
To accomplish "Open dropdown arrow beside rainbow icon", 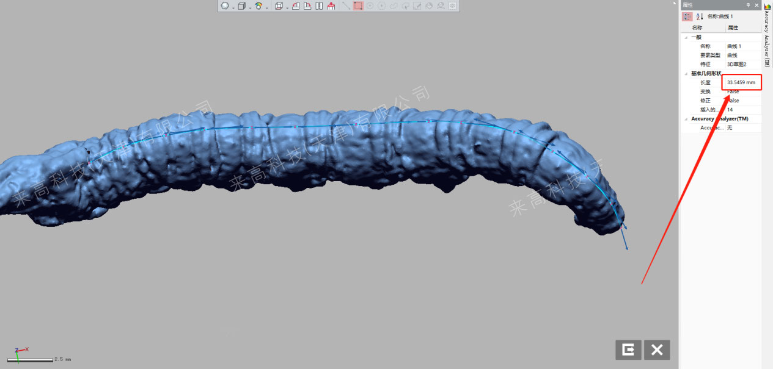I will [267, 7].
